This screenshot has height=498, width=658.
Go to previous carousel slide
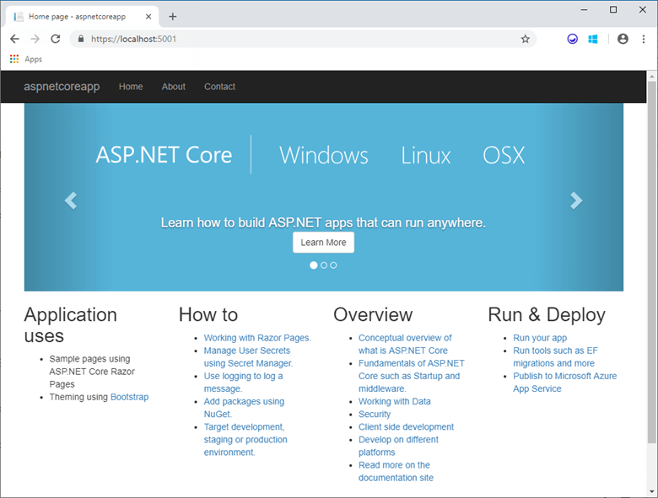coord(71,200)
